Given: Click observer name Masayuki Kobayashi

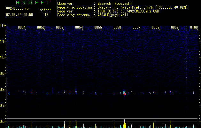Looking at the screenshot, I should coord(115,4).
